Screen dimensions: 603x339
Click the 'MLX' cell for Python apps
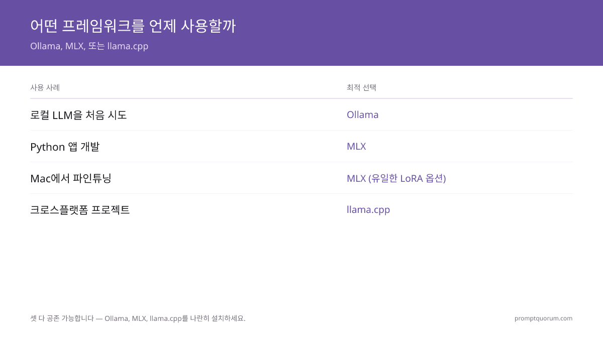point(356,146)
